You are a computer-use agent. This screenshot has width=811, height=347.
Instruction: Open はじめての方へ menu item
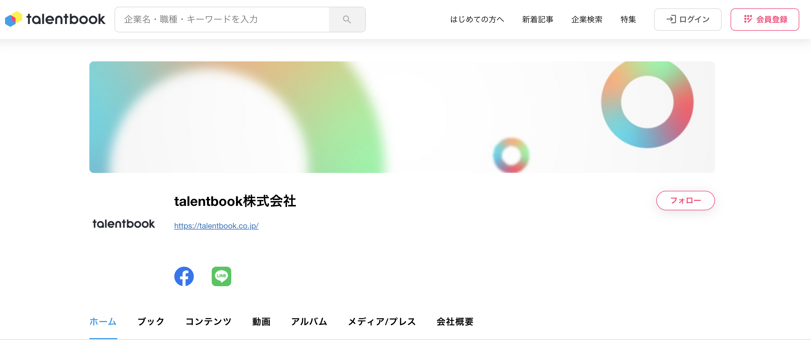coord(477,20)
